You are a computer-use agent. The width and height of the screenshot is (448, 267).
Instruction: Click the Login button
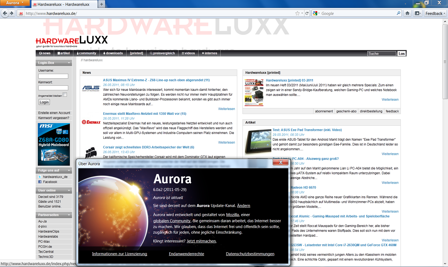point(44,102)
